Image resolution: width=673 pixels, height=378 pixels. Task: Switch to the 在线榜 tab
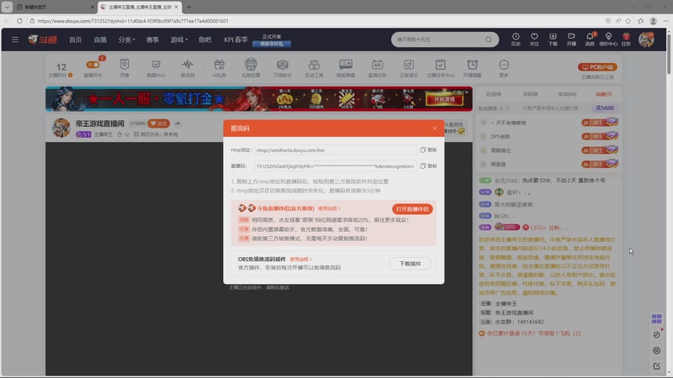pyautogui.click(x=494, y=94)
